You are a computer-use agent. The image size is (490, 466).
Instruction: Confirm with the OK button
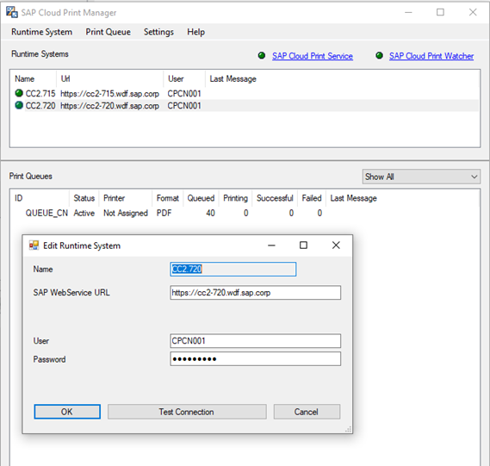[x=67, y=412]
